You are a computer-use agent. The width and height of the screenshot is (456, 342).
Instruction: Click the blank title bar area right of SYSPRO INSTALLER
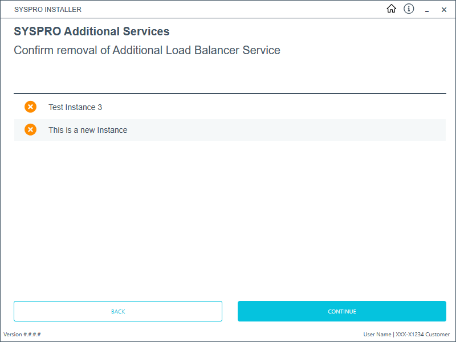[x=228, y=10]
